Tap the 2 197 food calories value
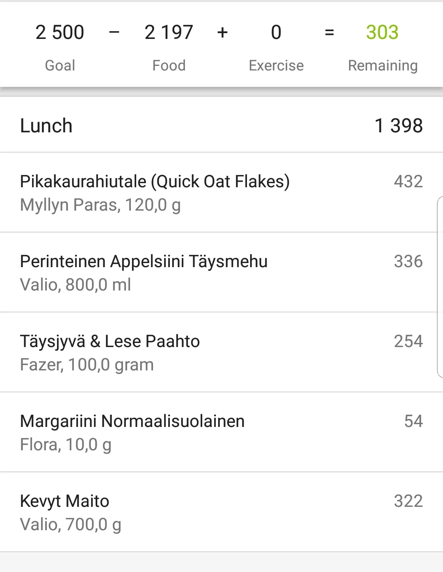Screen dimensions: 443x572 click(169, 32)
